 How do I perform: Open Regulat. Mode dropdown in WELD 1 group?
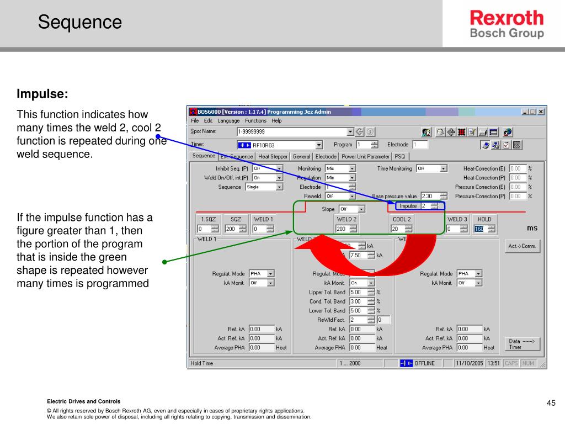coord(270,274)
